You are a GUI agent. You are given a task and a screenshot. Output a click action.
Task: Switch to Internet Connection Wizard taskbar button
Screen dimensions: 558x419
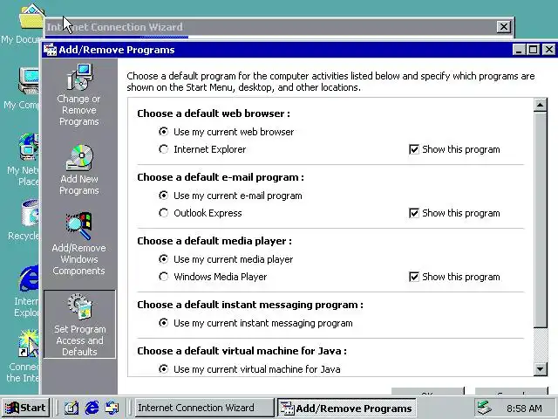[204, 408]
